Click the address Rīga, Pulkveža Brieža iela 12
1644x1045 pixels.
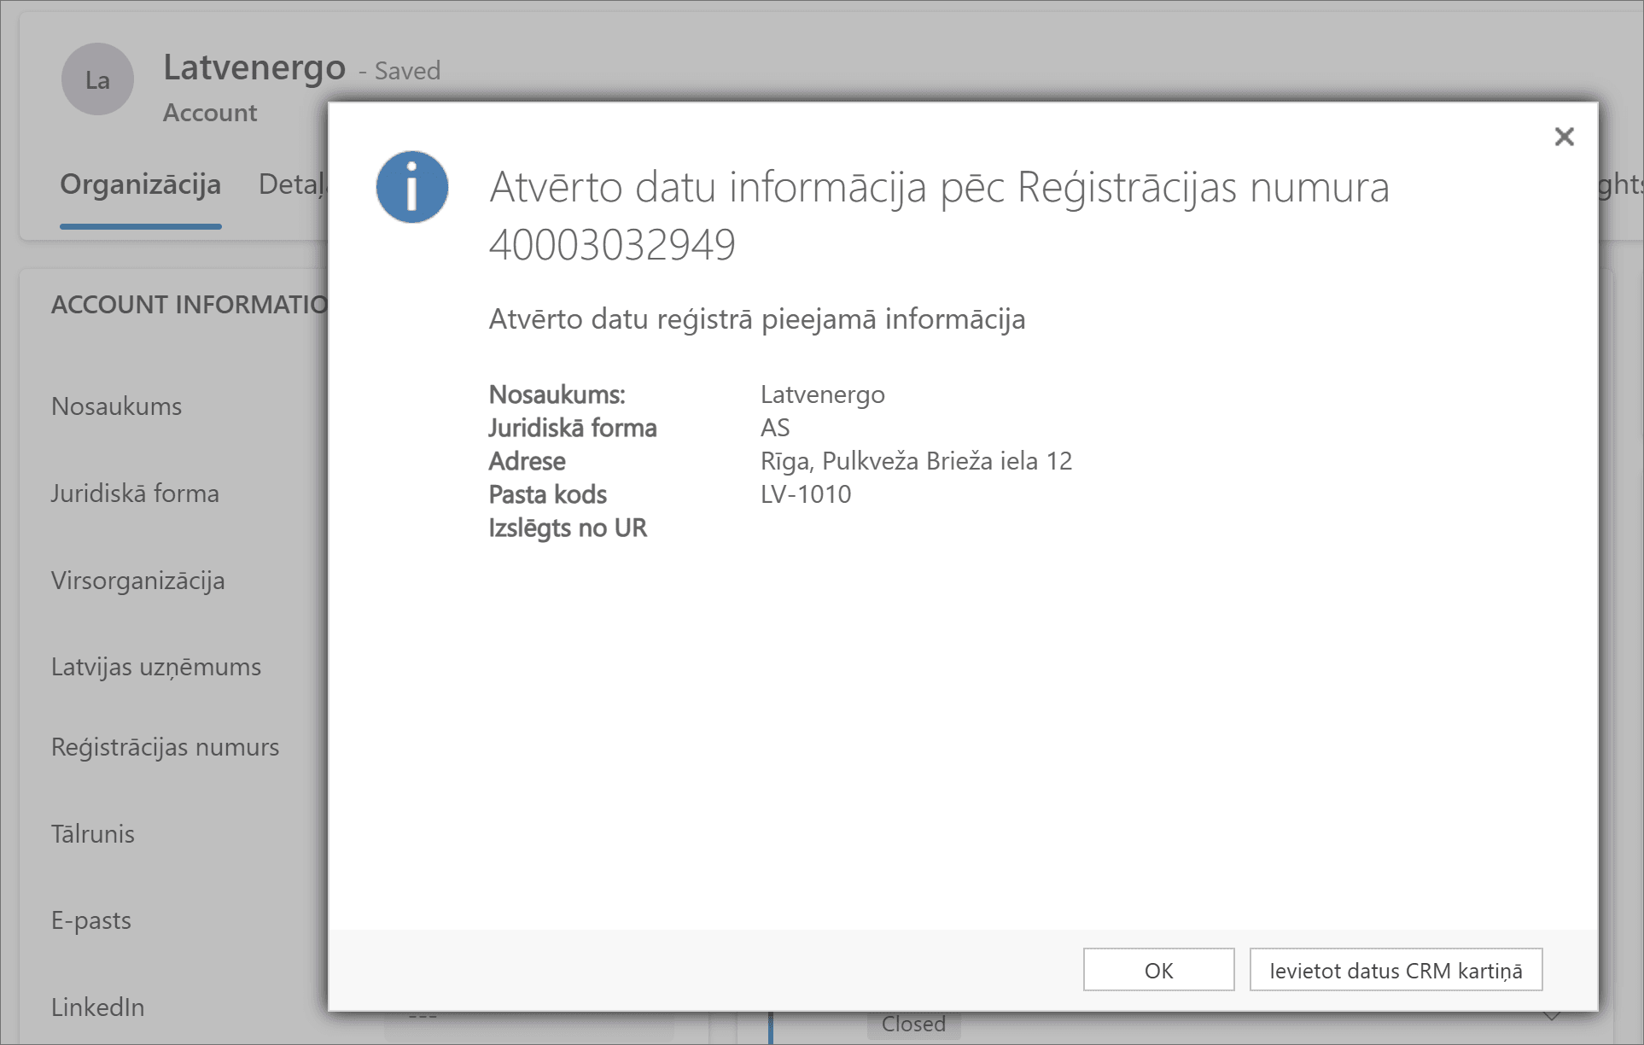(916, 461)
